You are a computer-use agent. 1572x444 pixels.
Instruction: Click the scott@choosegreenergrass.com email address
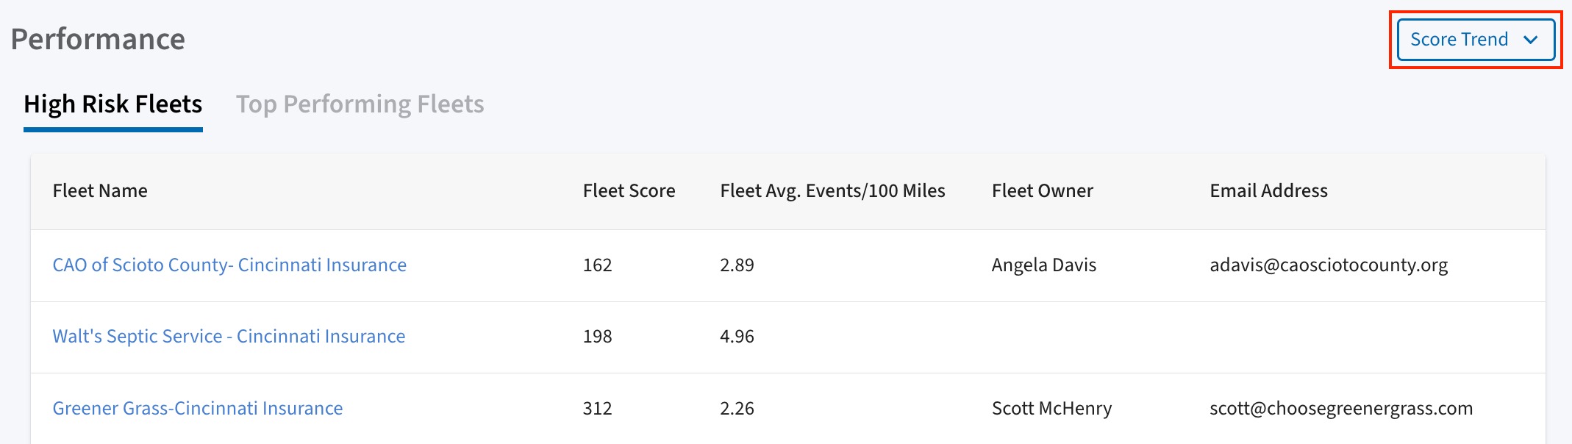[x=1342, y=409]
